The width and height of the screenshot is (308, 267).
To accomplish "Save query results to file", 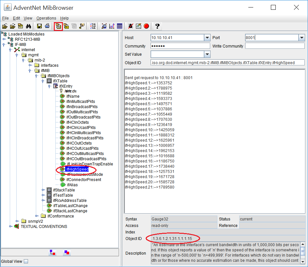I will (39, 26).
